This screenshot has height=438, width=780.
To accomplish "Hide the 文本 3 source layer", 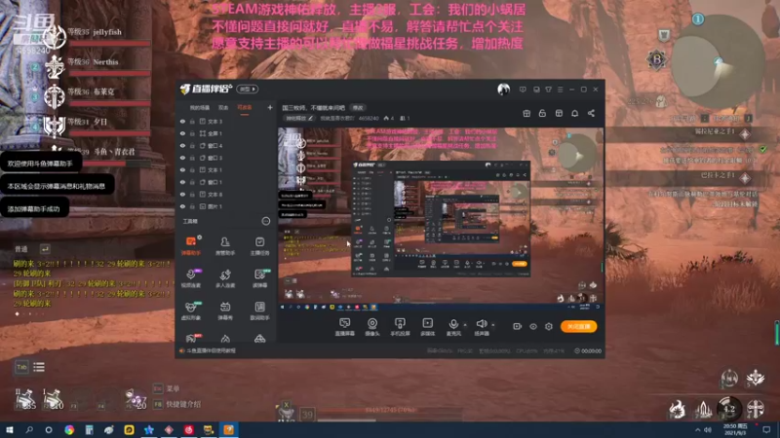I will (182, 121).
